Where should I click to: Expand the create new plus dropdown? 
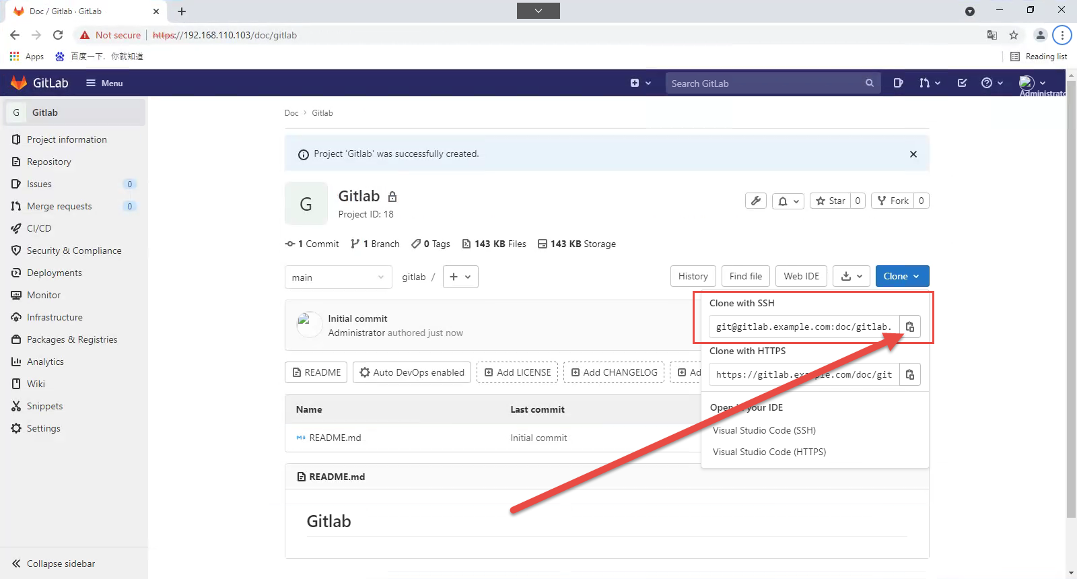(x=640, y=83)
